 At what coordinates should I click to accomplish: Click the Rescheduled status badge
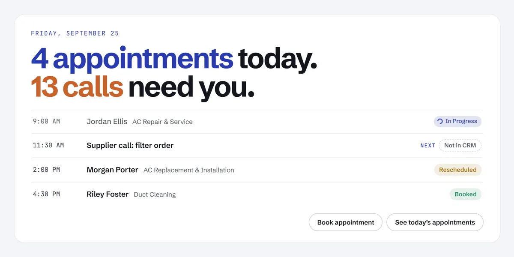tap(458, 170)
